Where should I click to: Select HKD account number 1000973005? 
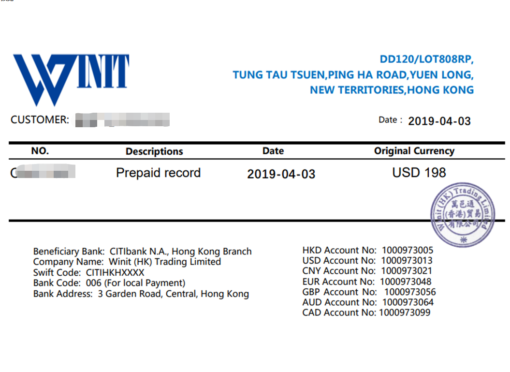pyautogui.click(x=408, y=250)
